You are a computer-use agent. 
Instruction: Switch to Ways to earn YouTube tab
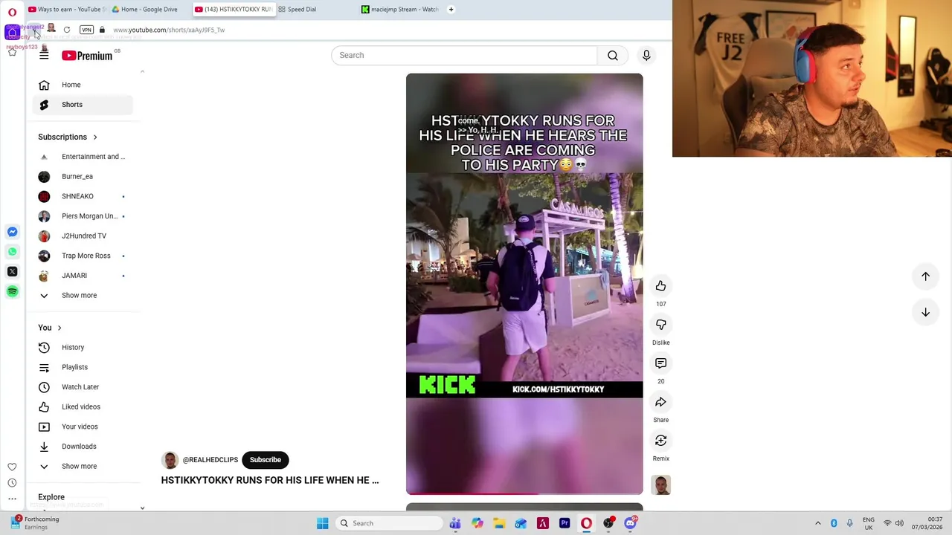click(68, 10)
